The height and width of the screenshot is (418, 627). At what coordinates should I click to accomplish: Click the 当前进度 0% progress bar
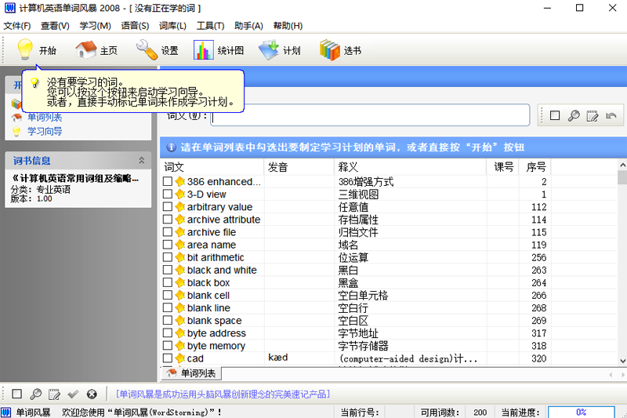coord(581,413)
